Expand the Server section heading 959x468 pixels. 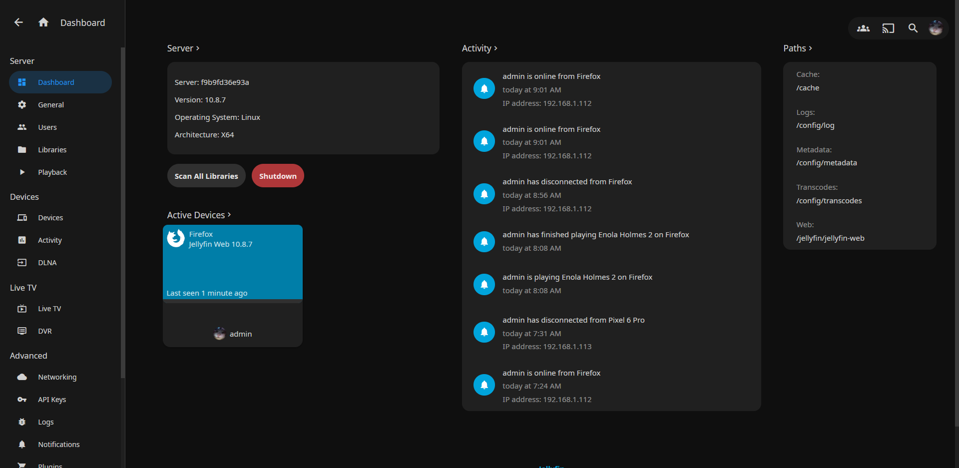183,48
